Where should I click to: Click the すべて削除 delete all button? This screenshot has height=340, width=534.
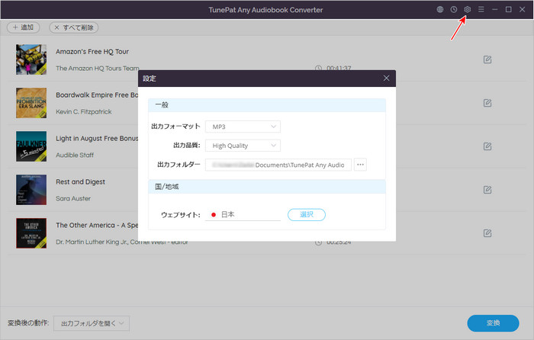click(x=73, y=27)
